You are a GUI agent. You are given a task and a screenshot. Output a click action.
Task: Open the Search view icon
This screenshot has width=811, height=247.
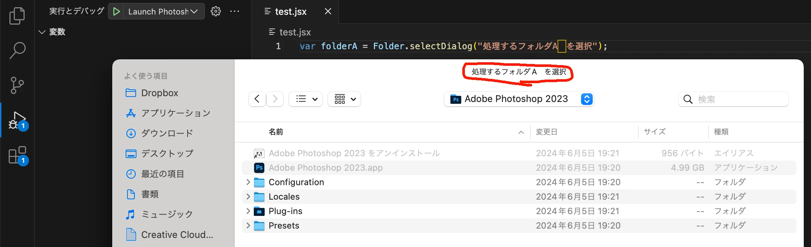tap(17, 50)
